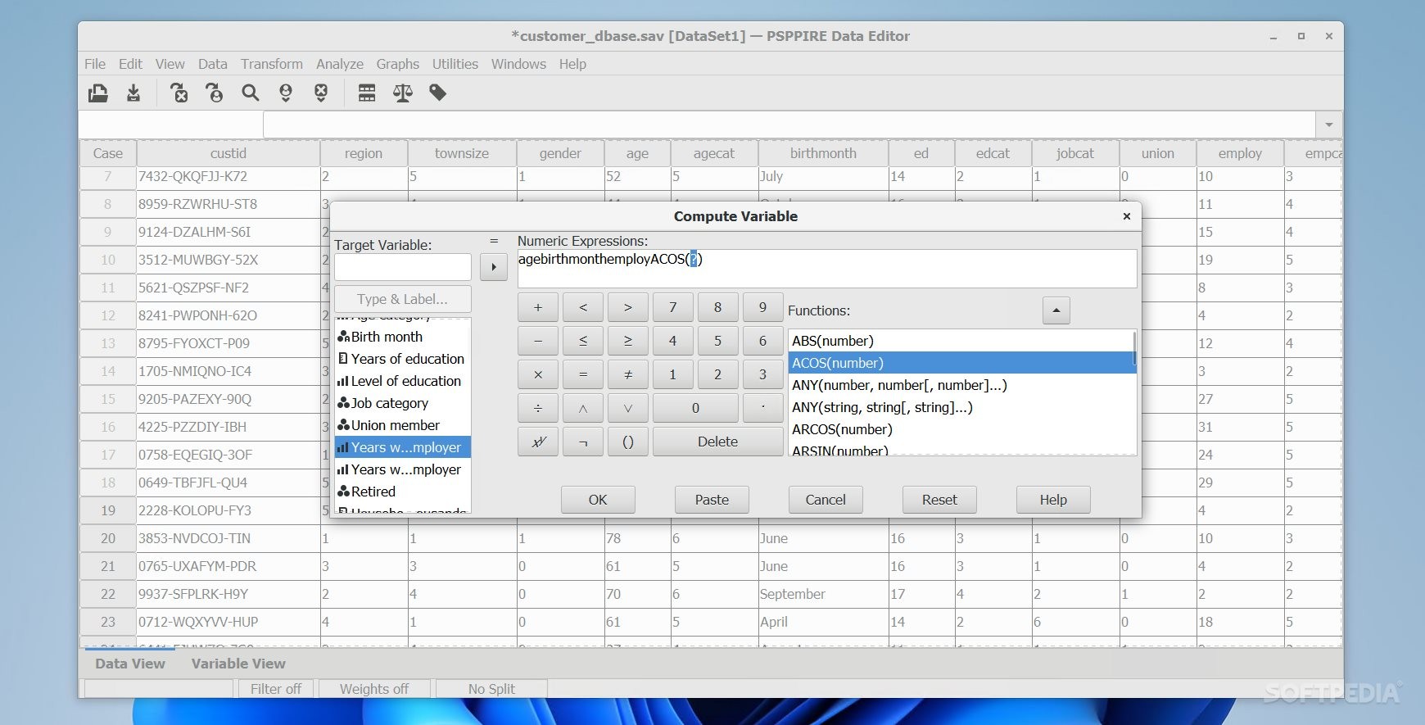Click the Type & Label button
The image size is (1425, 725).
(x=402, y=299)
